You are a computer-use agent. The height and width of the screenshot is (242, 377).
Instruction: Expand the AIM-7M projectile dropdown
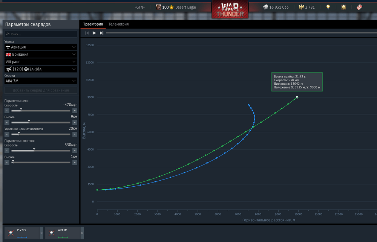(41, 81)
